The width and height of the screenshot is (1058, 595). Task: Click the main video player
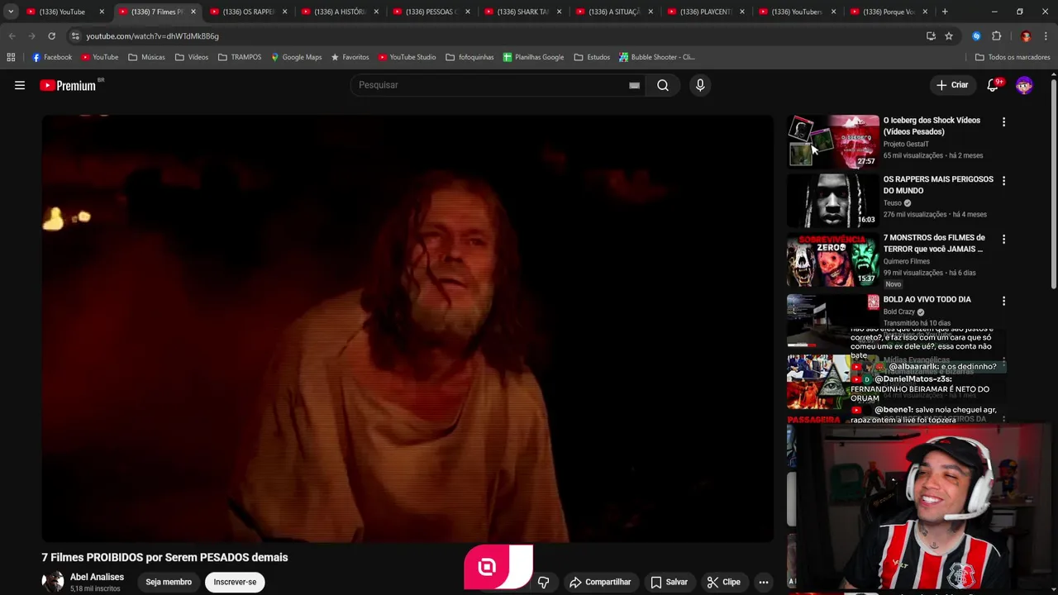coord(407,328)
